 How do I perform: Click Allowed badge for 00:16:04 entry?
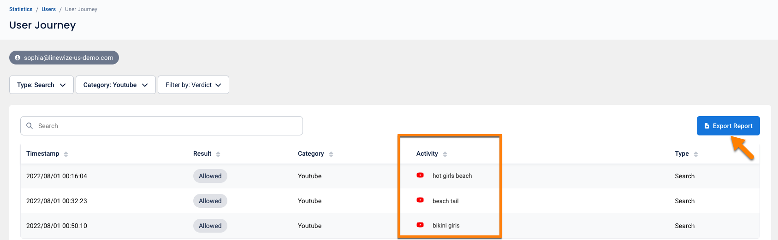click(x=210, y=176)
